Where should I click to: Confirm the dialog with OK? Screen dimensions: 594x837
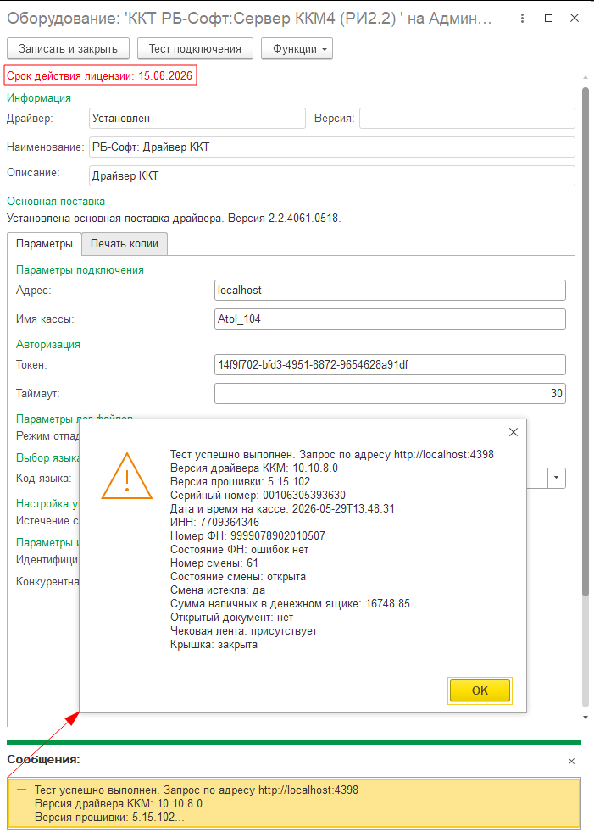click(480, 690)
